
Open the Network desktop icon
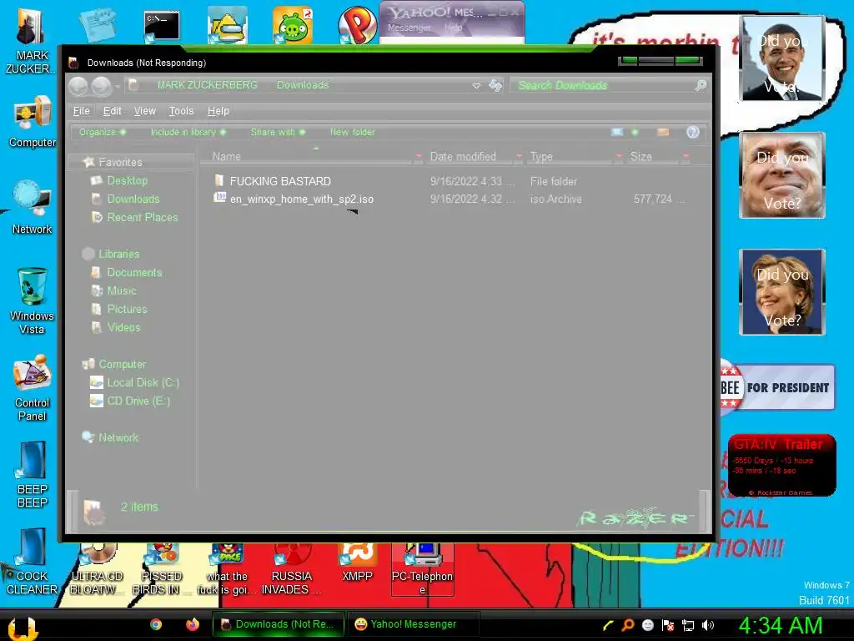pos(33,207)
